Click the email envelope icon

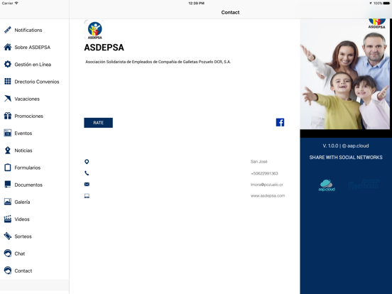[87, 184]
